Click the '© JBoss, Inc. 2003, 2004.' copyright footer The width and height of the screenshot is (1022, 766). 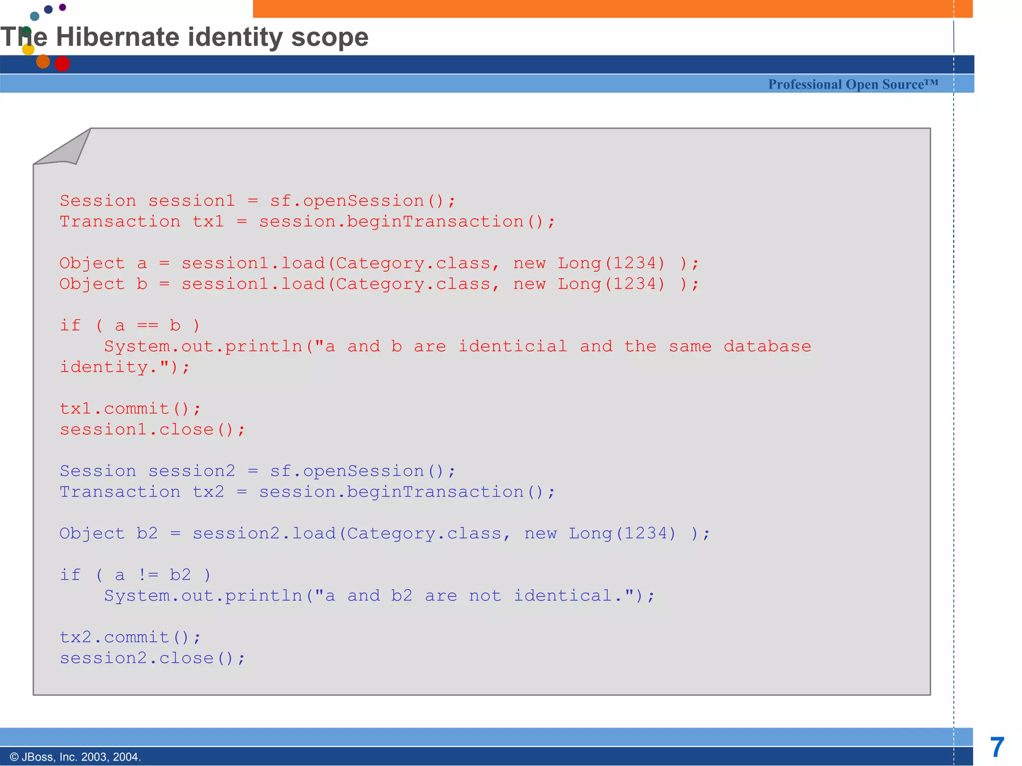(x=75, y=757)
